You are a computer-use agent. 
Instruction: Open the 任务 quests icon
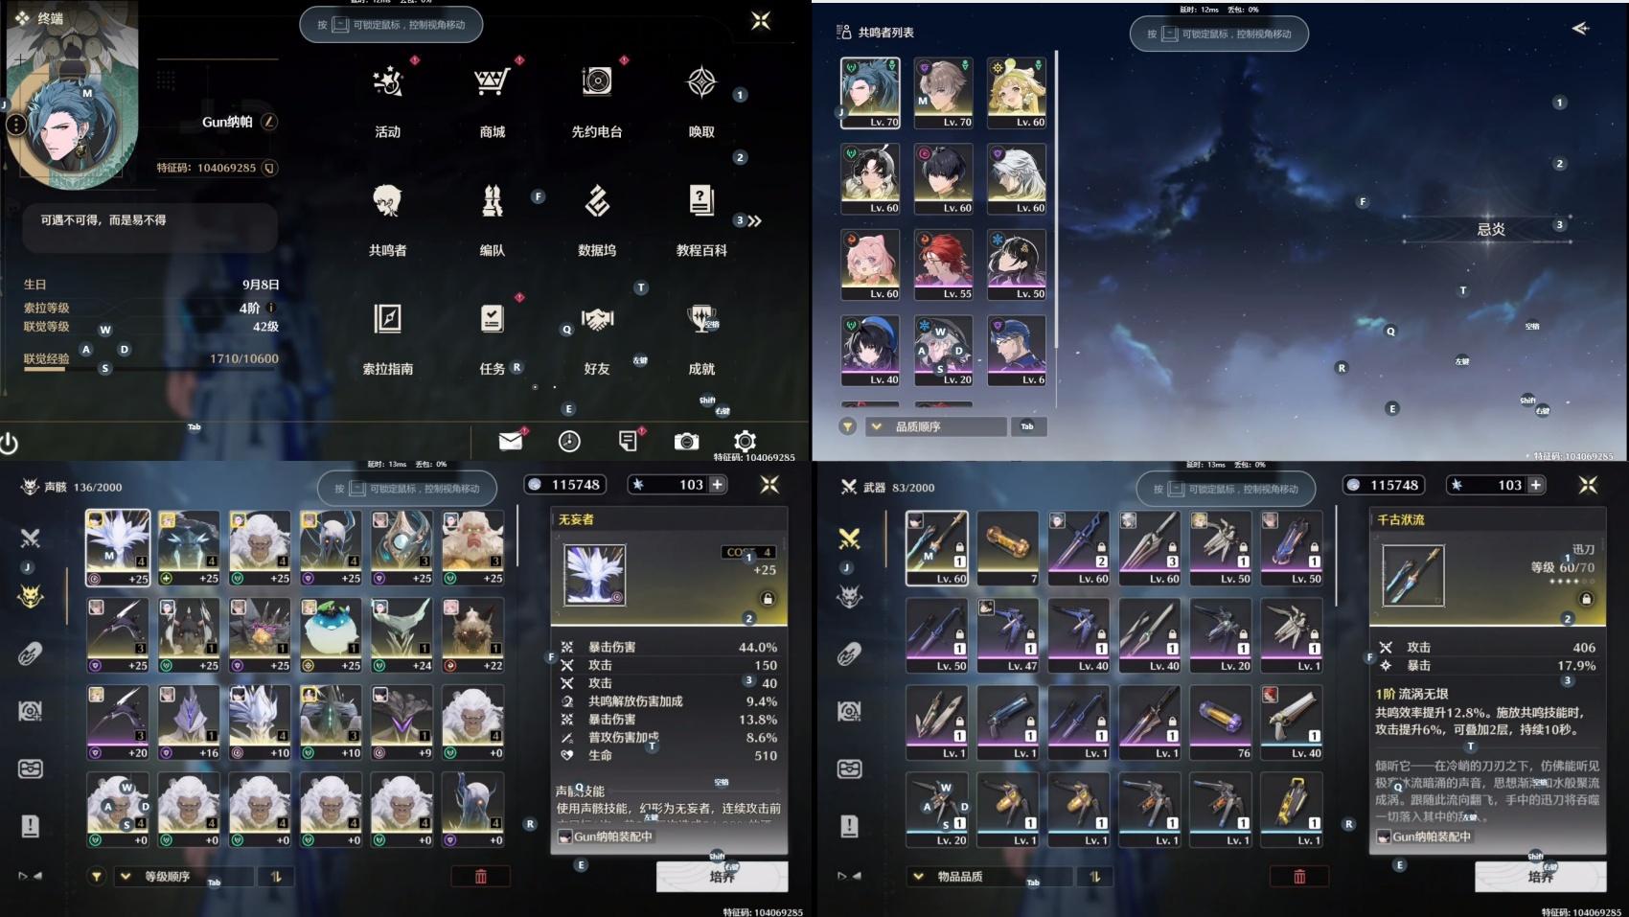coord(492,319)
